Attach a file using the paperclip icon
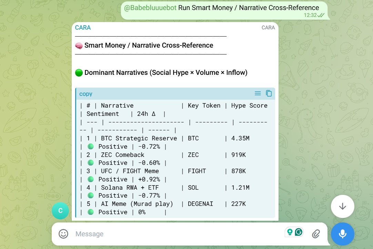This screenshot has width=373, height=249. (316, 234)
